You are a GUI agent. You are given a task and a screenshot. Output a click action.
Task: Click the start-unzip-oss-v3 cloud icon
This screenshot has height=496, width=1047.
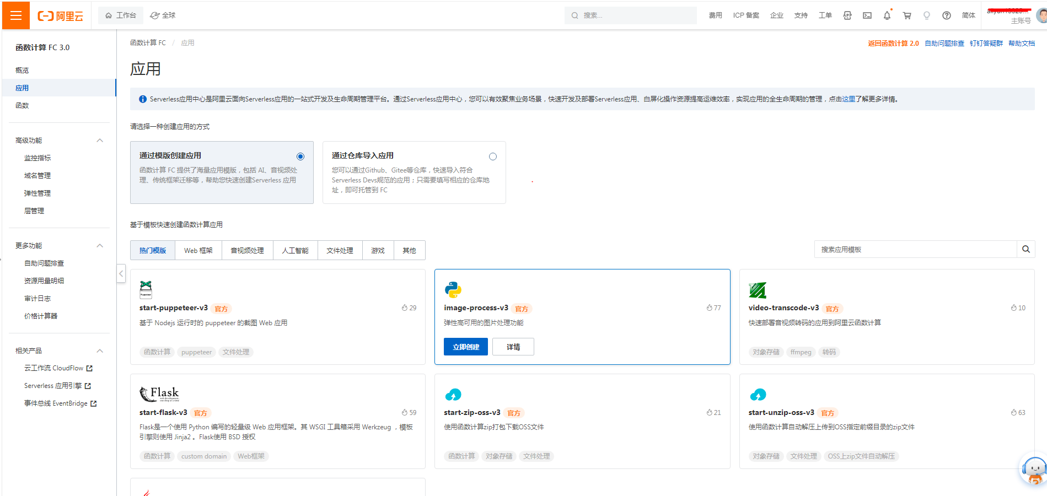click(758, 395)
